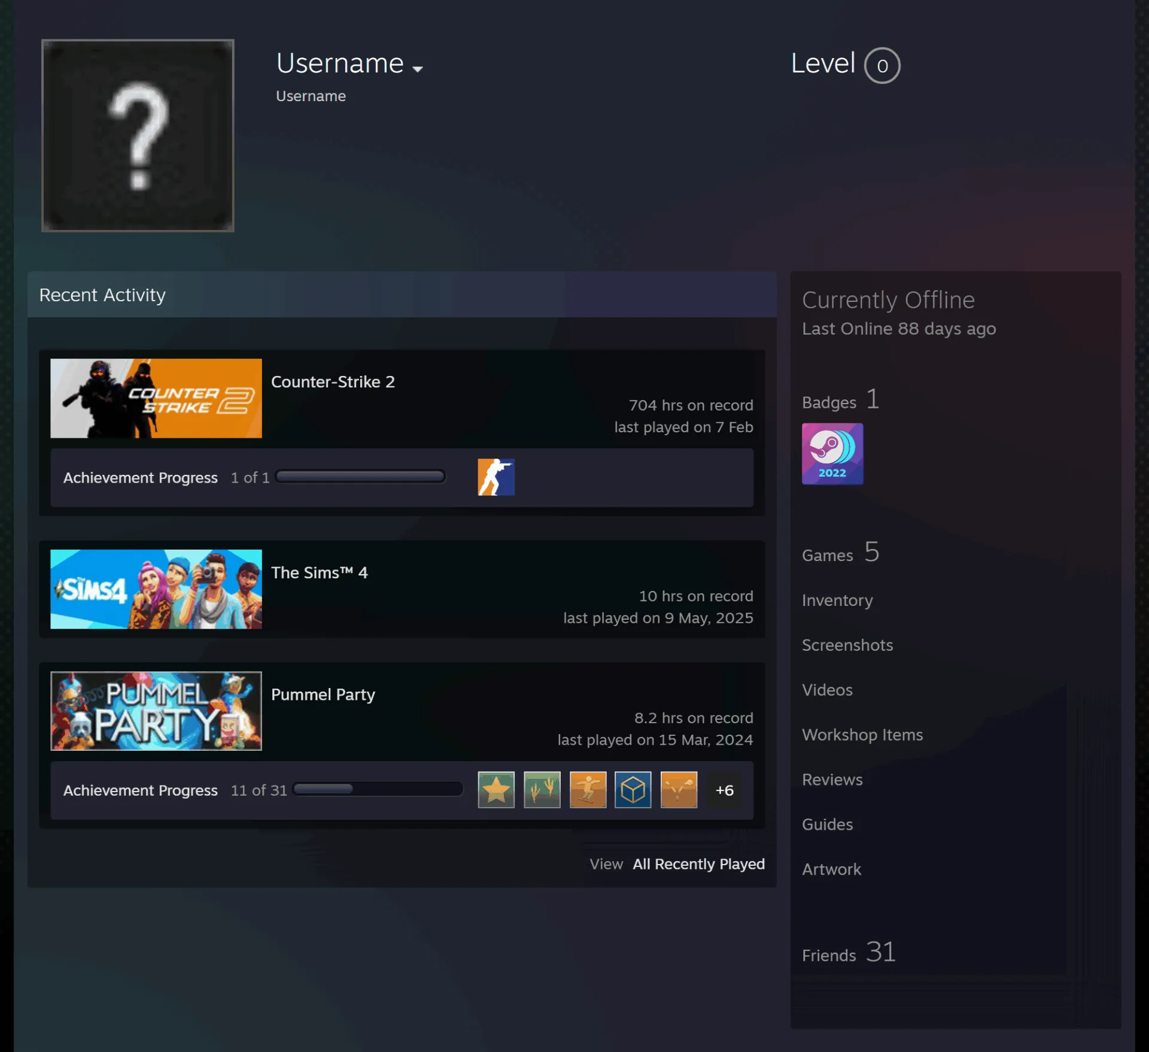Click The Sims™ 4 title link
Screen dimensions: 1149x1052
320,572
